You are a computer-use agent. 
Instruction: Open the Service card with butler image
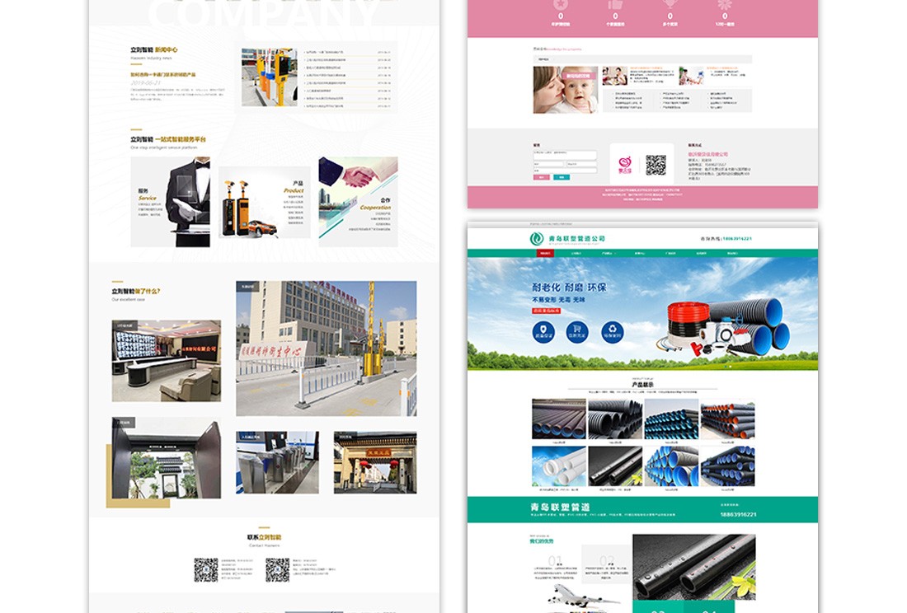click(170, 202)
